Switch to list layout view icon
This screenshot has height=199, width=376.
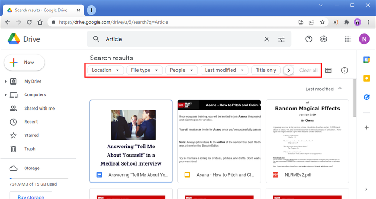(328, 70)
